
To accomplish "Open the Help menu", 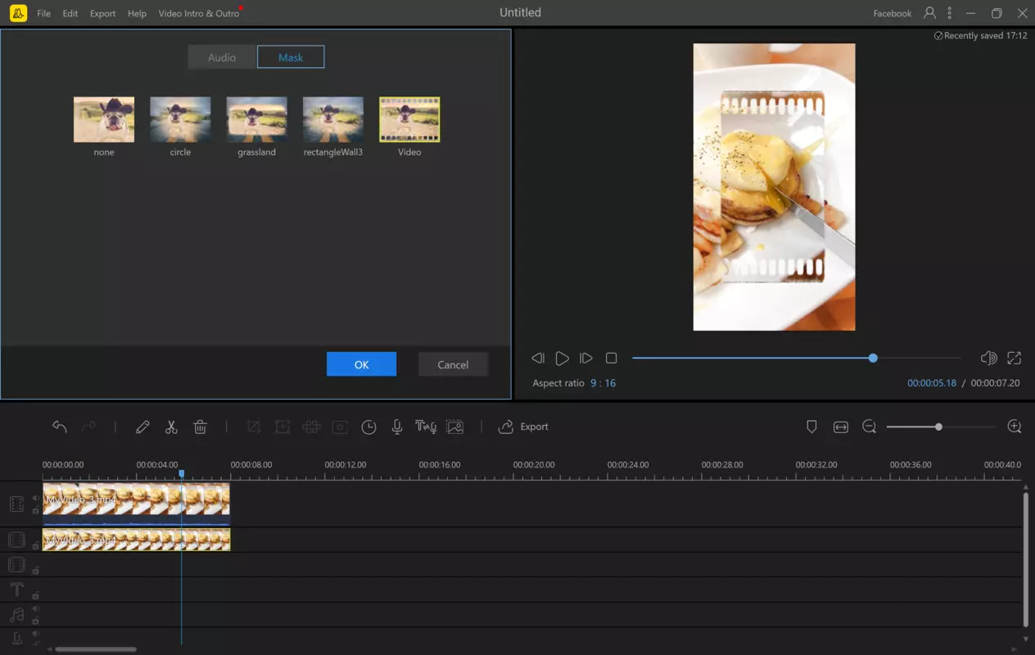I will (x=138, y=13).
